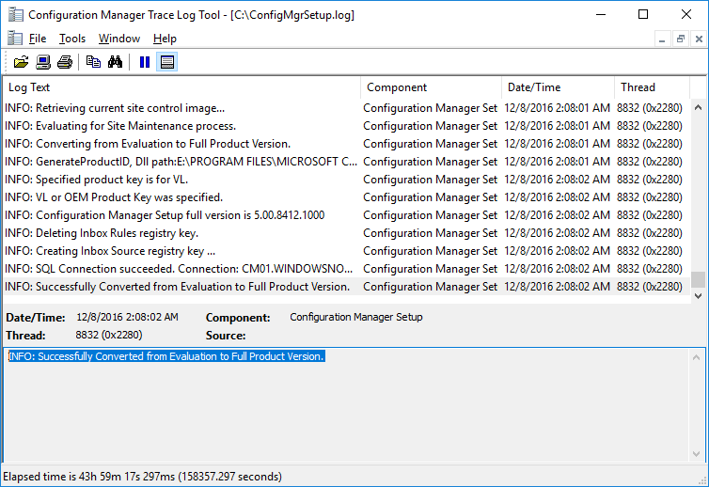Open the Tools menu
Image resolution: width=709 pixels, height=487 pixels.
click(x=71, y=39)
